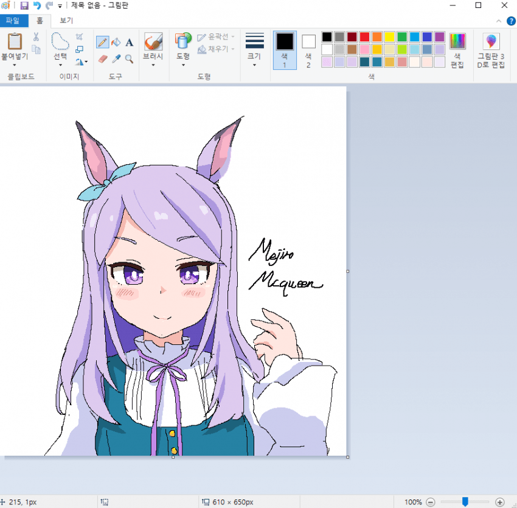Image resolution: width=517 pixels, height=508 pixels.
Task: Select the Text tool
Action: [x=129, y=42]
